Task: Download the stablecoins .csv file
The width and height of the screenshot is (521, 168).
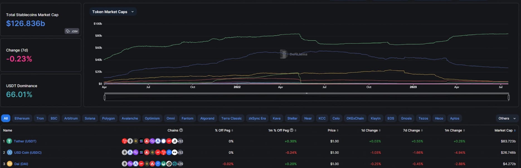Action: point(72,31)
